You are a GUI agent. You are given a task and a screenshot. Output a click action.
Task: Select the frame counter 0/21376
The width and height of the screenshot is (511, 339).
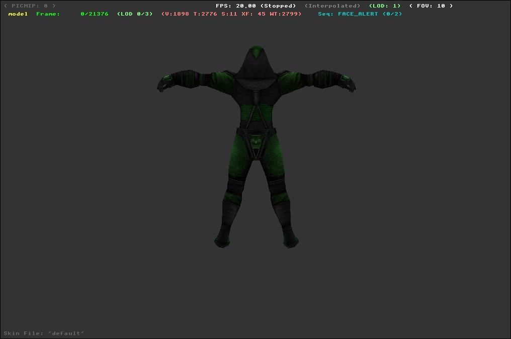(94, 14)
